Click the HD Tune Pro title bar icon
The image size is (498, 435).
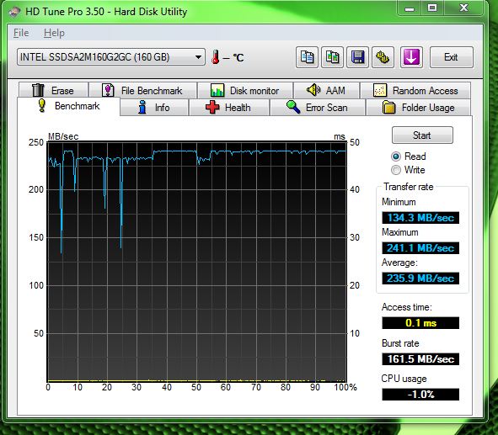tap(14, 12)
